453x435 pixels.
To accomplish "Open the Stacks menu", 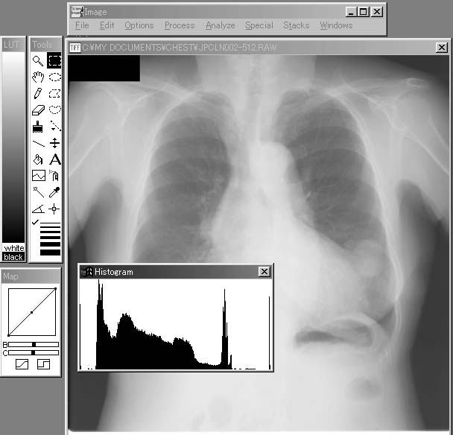I will pos(296,25).
